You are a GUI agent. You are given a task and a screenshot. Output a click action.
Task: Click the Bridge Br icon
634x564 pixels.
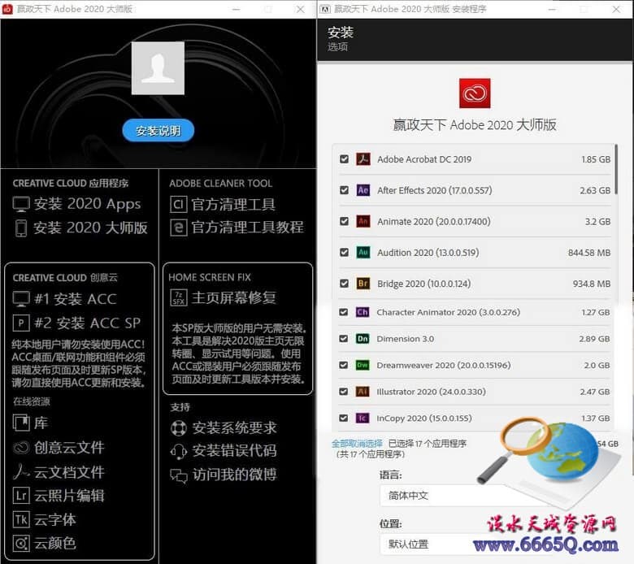(x=363, y=284)
